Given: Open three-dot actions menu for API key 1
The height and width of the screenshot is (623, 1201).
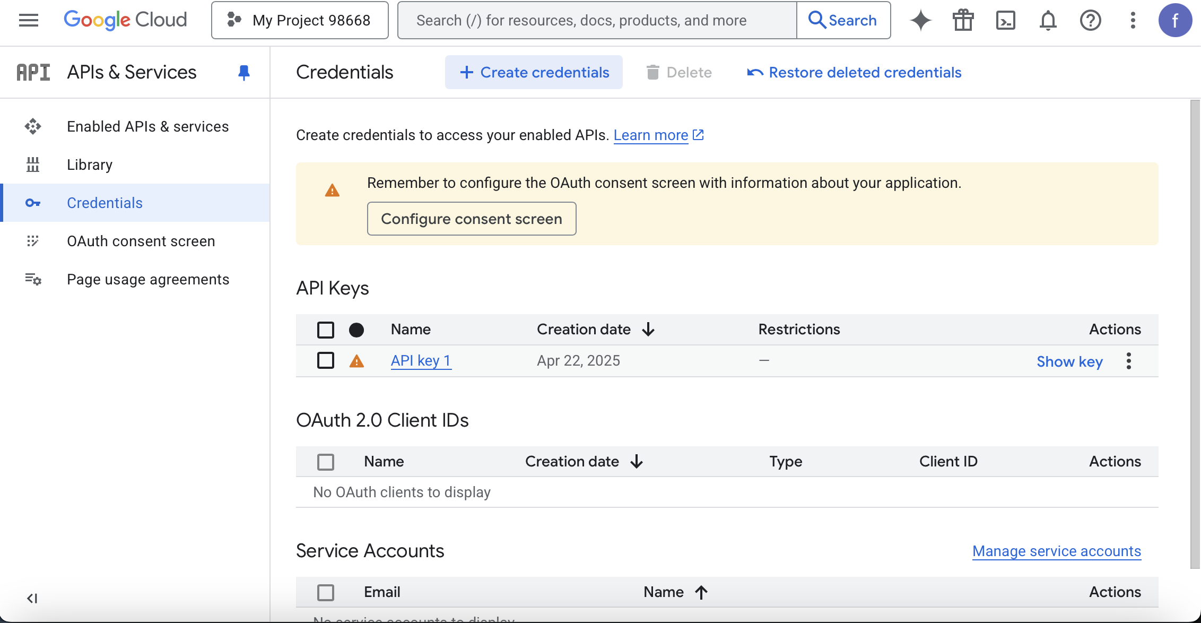Looking at the screenshot, I should point(1128,361).
